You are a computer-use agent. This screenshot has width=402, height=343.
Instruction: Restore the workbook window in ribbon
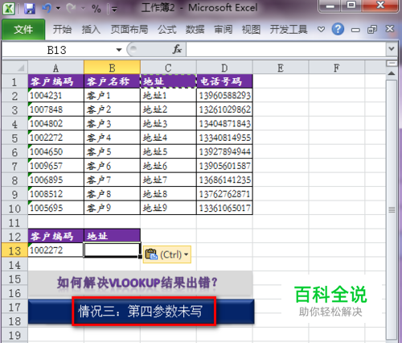click(x=372, y=29)
